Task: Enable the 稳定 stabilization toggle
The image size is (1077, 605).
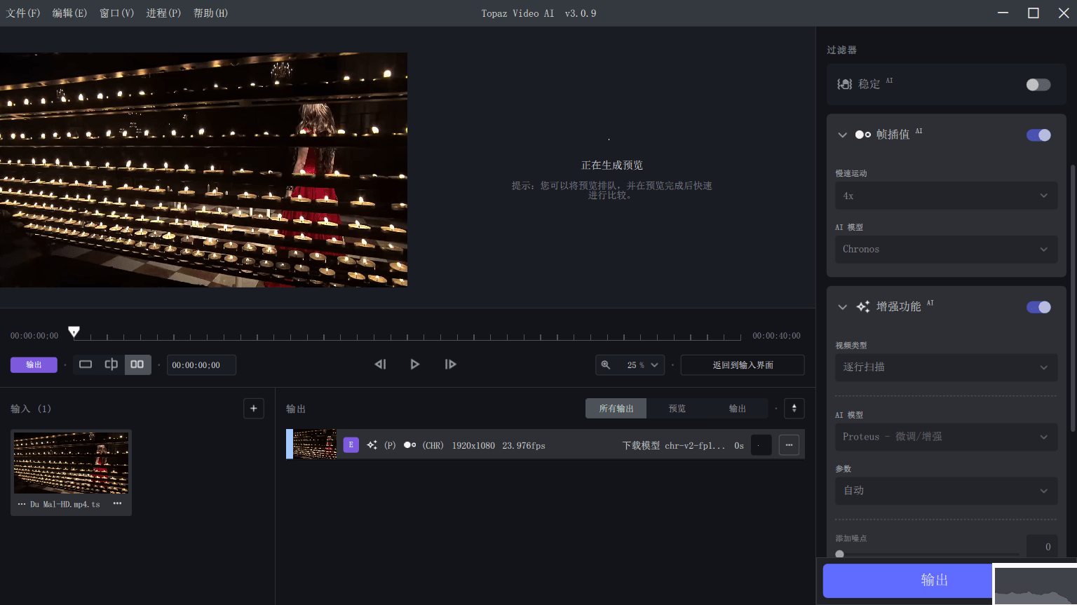Action: [x=1037, y=84]
